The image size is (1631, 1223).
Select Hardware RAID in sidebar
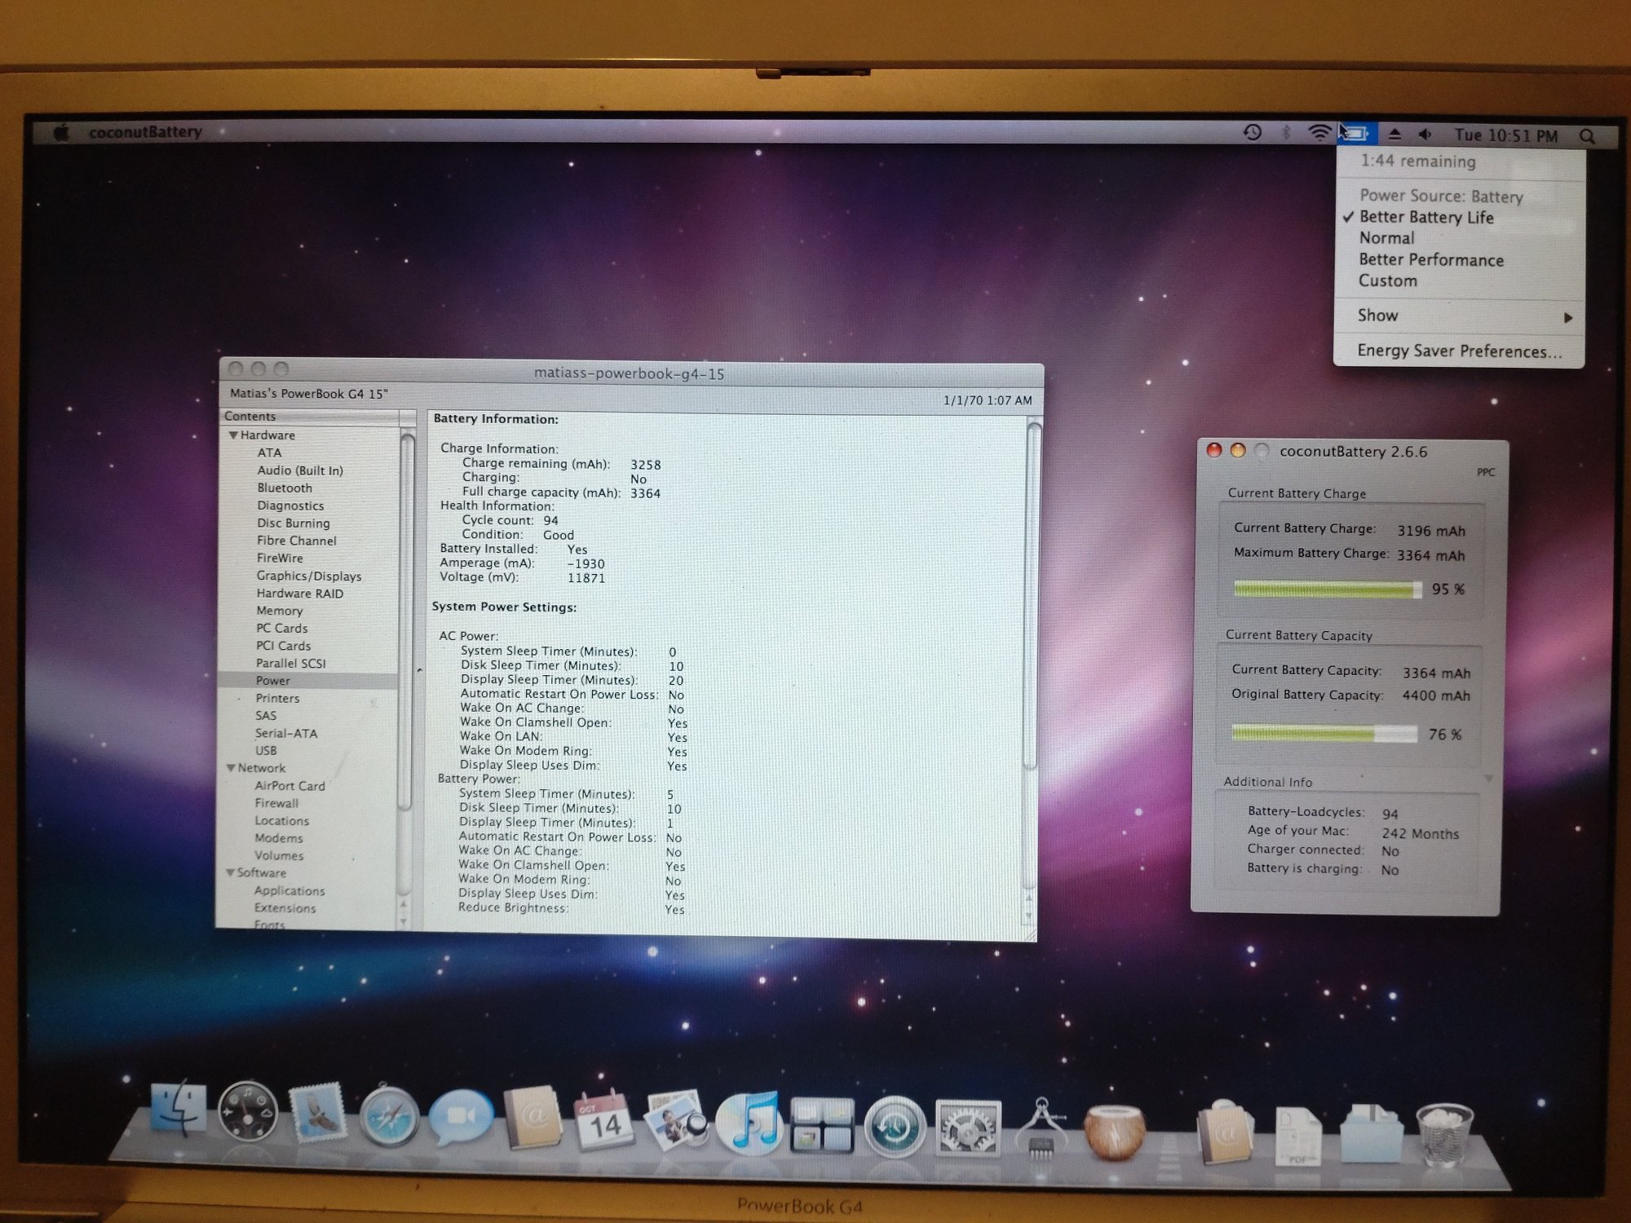tap(299, 594)
